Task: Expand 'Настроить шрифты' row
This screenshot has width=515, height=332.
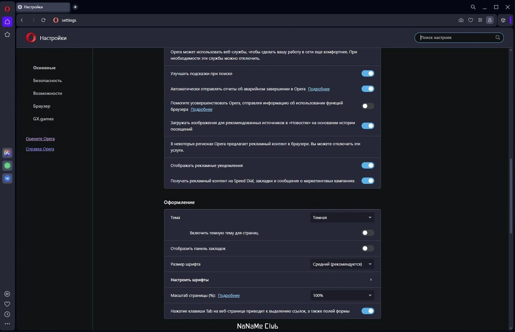Action: 272,280
